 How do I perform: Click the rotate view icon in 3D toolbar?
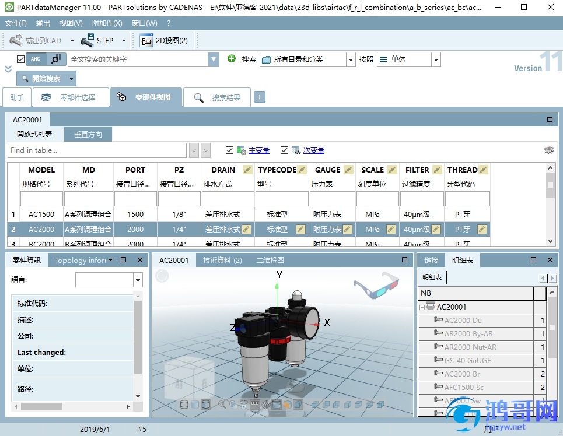click(244, 405)
